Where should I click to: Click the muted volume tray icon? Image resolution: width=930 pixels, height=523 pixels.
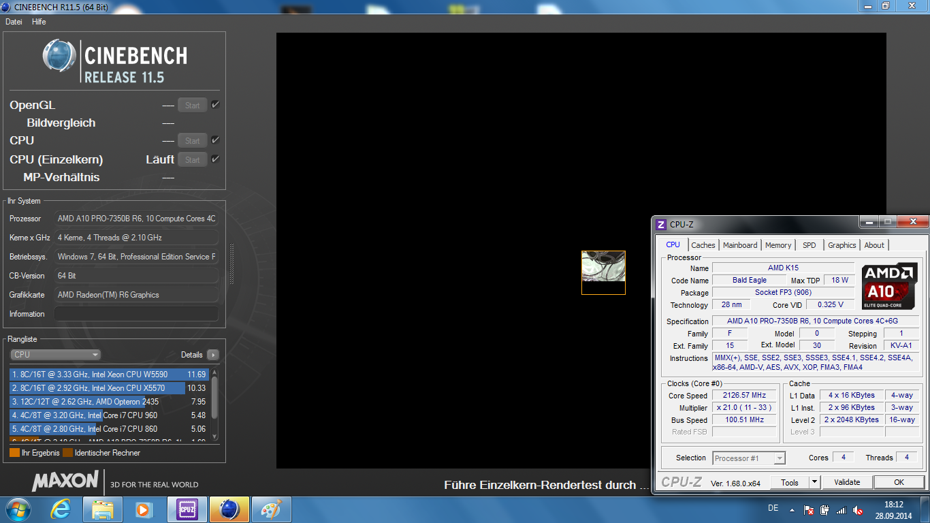[x=856, y=510]
